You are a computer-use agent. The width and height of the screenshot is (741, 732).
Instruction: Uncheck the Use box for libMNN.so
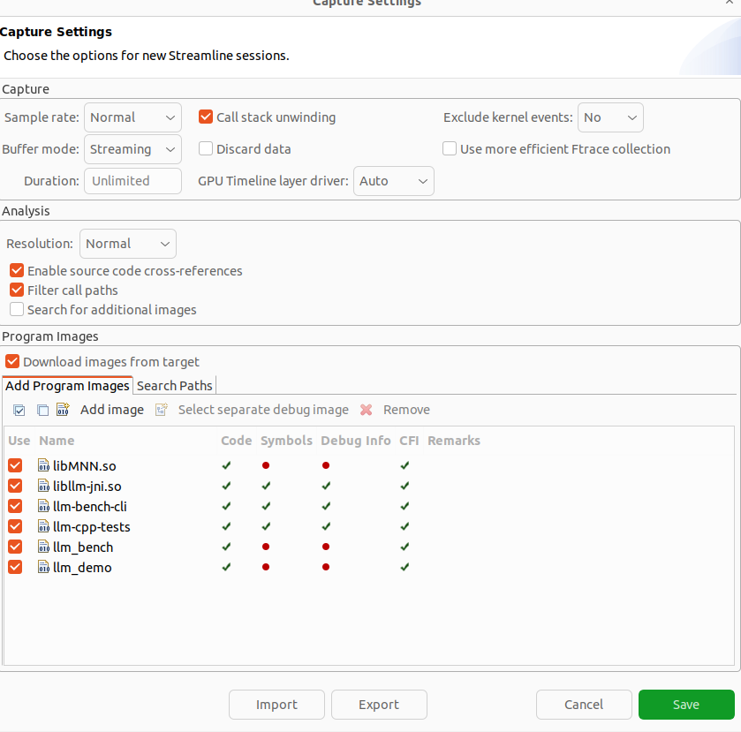[15, 465]
